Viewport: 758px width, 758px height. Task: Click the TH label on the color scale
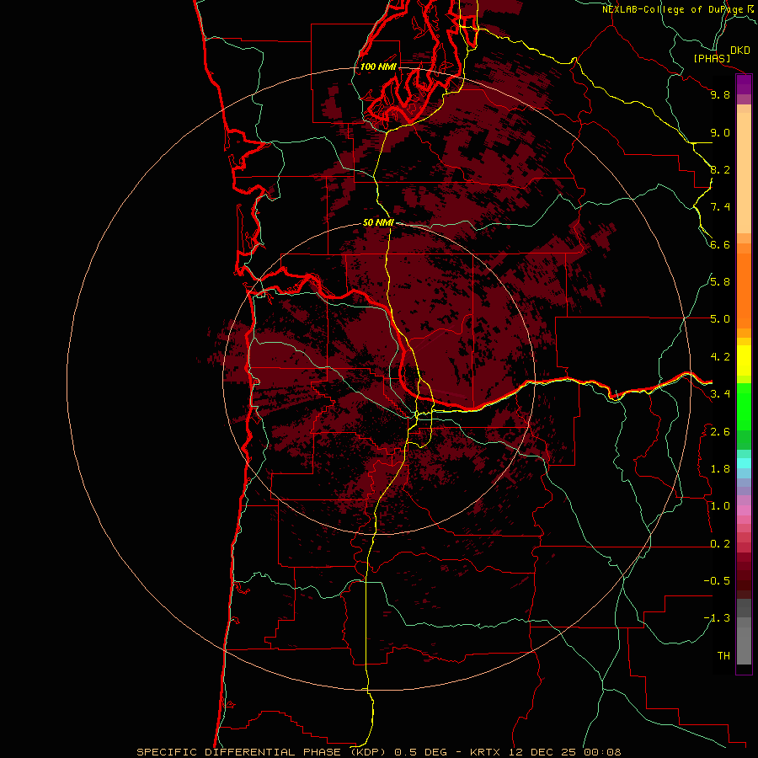pyautogui.click(x=723, y=656)
